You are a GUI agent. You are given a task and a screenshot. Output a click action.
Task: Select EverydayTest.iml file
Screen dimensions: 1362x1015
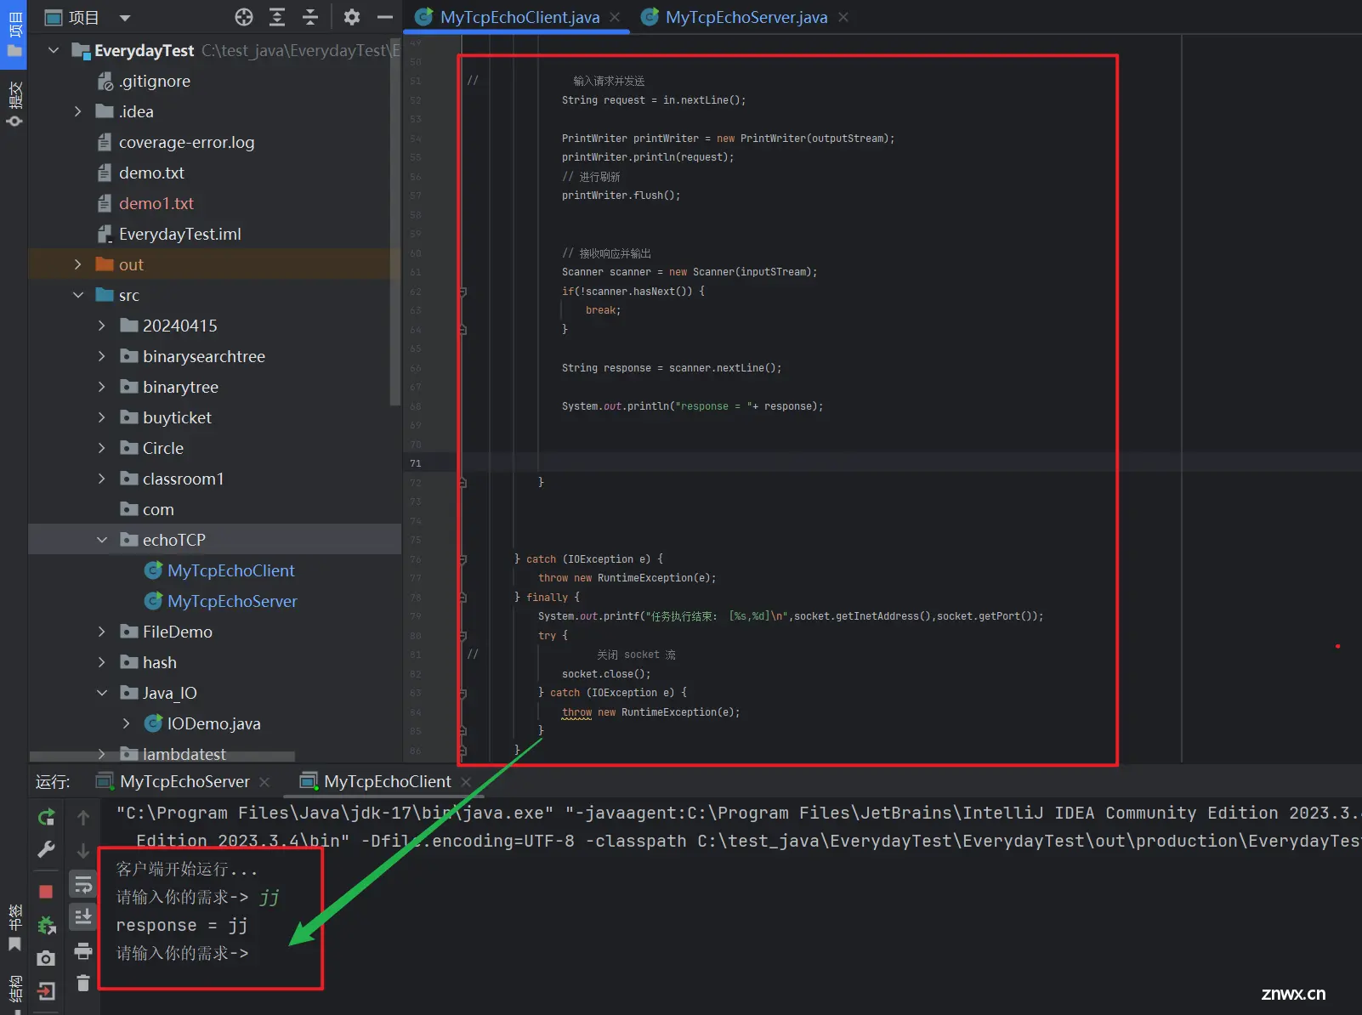180,234
